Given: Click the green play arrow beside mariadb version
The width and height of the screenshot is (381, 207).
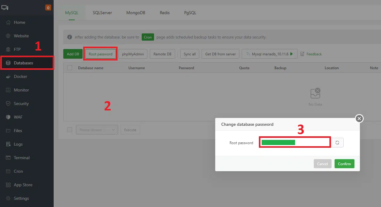Looking at the screenshot, I should 291,54.
